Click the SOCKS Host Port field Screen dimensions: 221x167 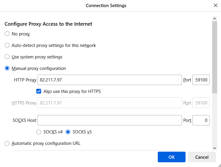pyautogui.click(x=201, y=120)
